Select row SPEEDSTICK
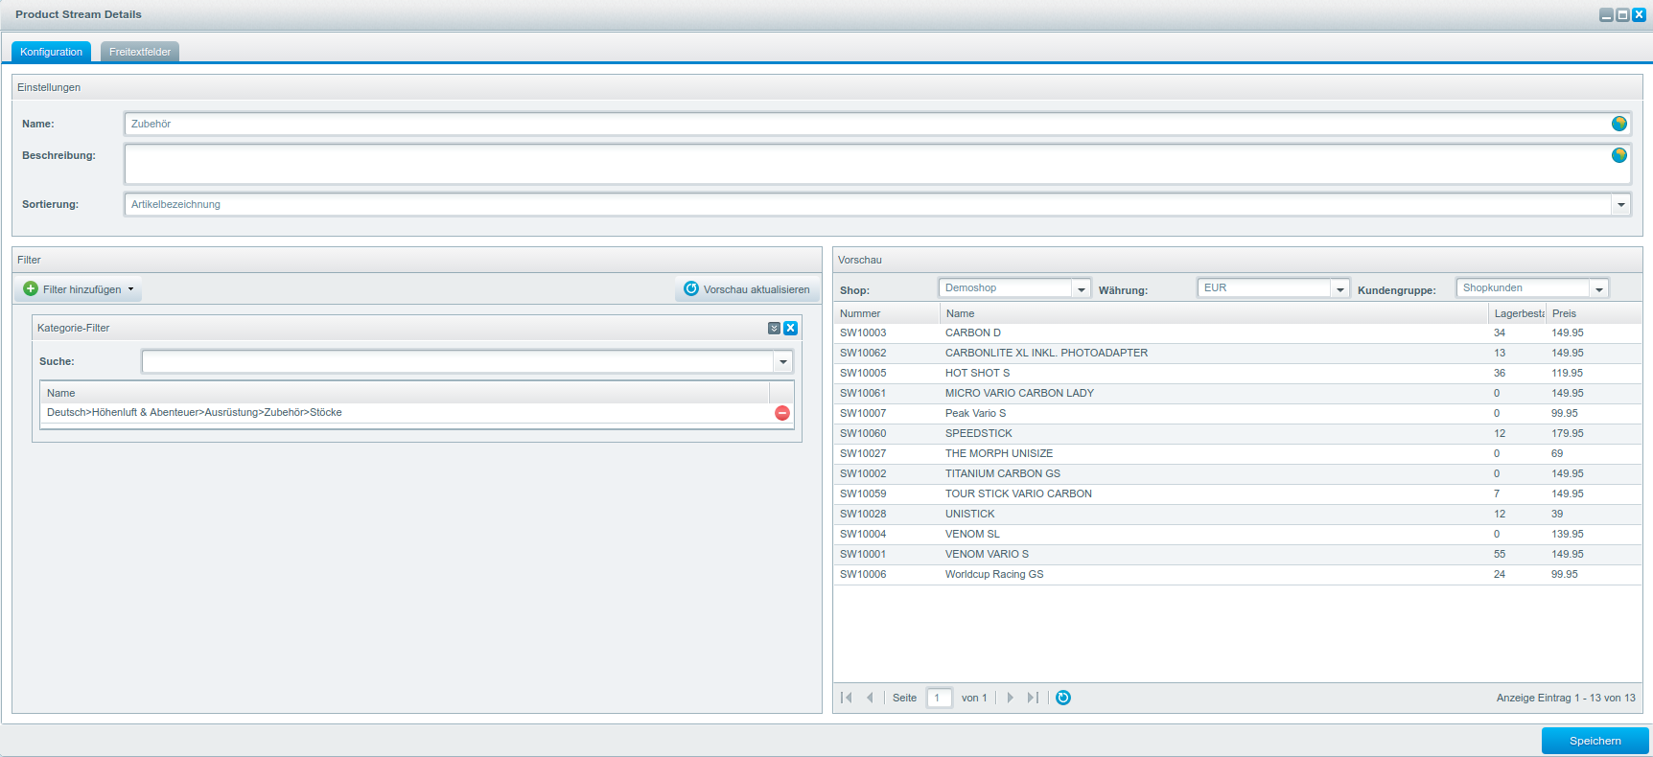This screenshot has height=757, width=1653. coord(1237,434)
